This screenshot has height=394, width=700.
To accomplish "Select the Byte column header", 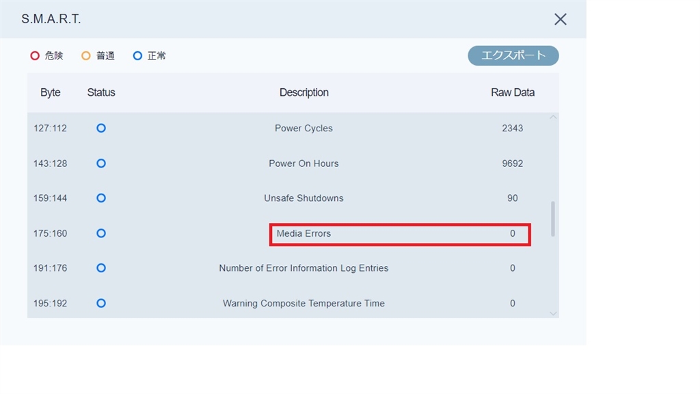I will (x=51, y=92).
